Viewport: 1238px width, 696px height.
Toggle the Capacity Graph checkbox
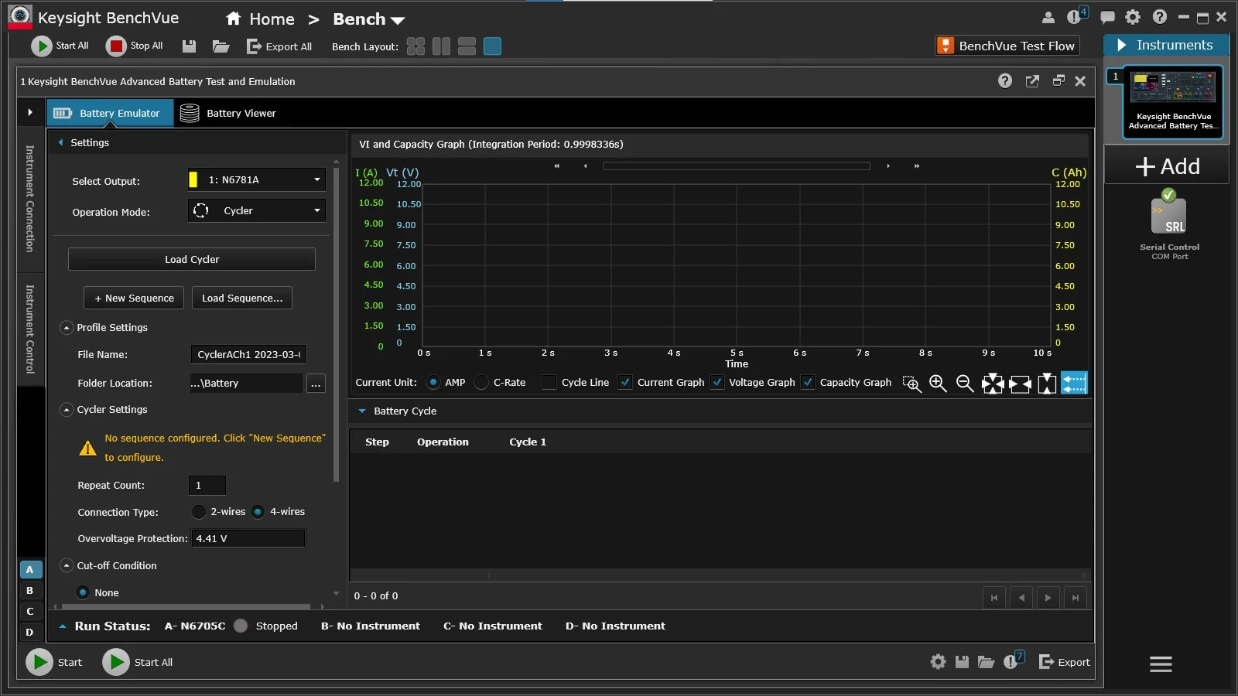pos(808,382)
